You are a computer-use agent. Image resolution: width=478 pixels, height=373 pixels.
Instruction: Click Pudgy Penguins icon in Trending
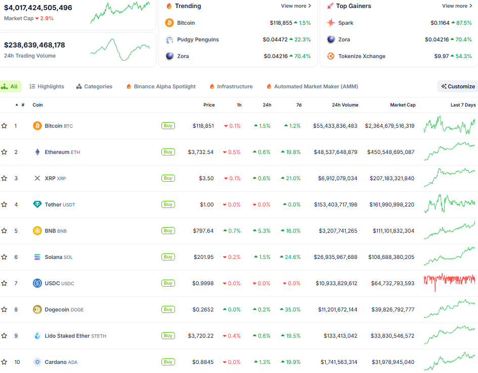pyautogui.click(x=169, y=39)
